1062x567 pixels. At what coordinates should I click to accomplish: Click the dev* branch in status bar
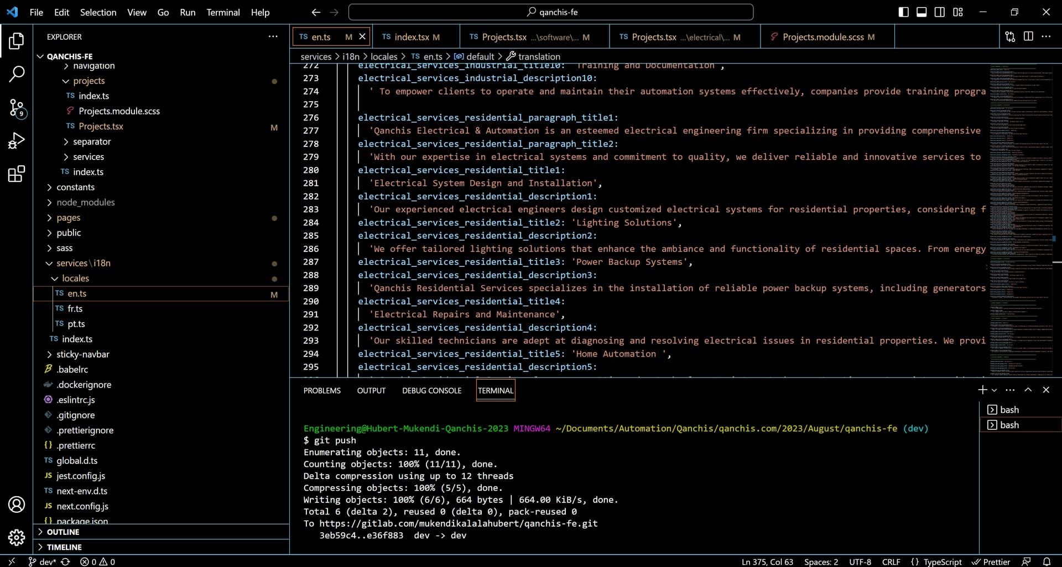point(42,561)
